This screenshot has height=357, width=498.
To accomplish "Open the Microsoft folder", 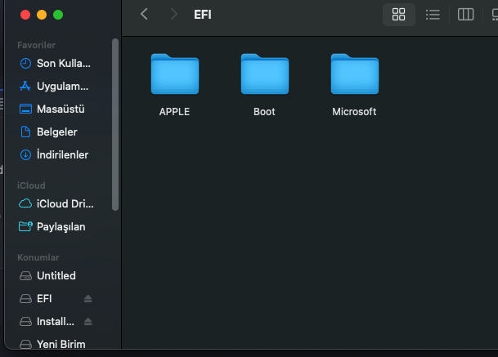I will 354,75.
